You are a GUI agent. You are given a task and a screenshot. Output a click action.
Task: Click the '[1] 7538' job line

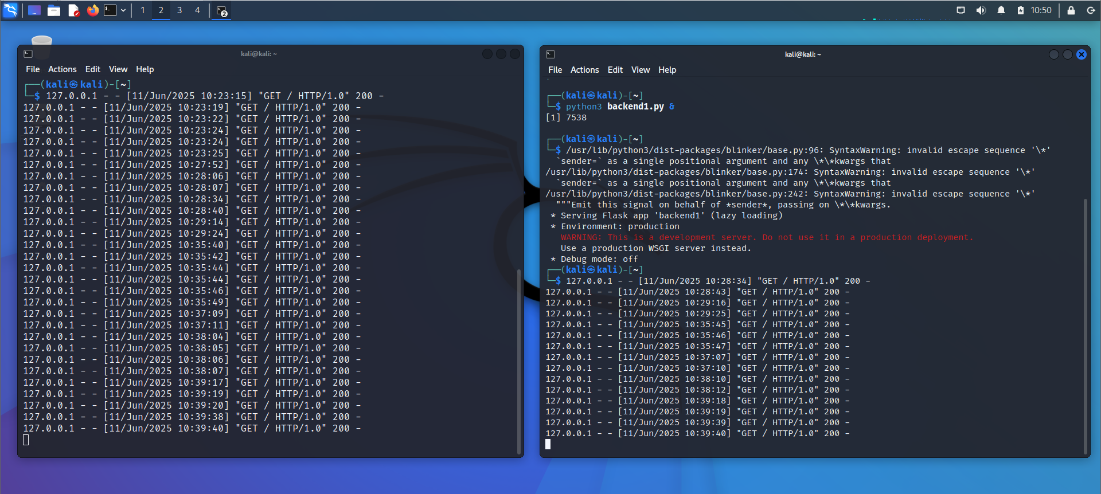[x=566, y=117]
